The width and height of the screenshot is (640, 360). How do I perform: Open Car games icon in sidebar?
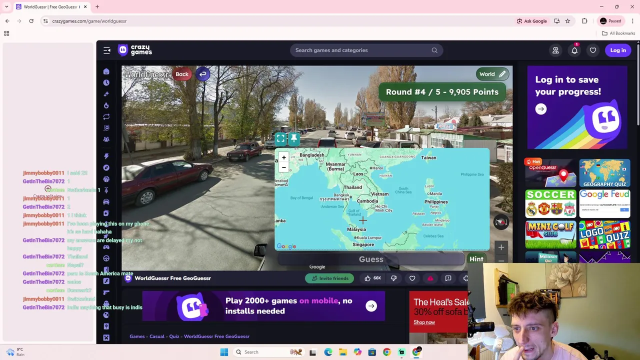(106, 201)
